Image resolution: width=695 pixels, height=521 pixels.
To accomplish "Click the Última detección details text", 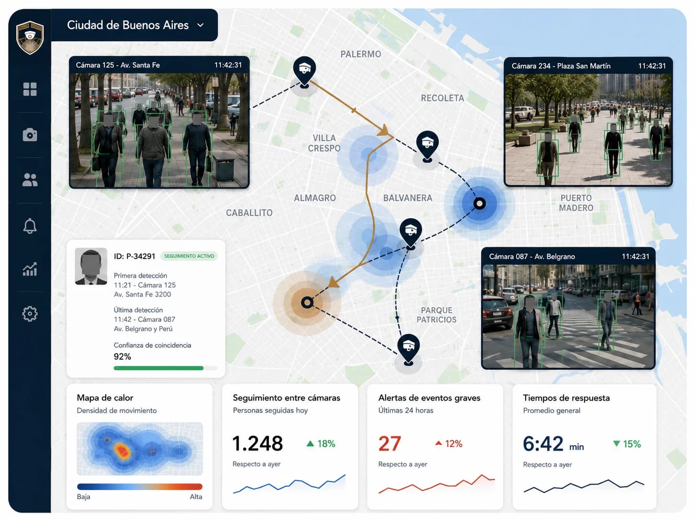I will pos(144,320).
